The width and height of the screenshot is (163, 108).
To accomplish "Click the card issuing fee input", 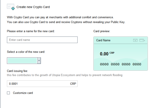I will click(38, 84).
